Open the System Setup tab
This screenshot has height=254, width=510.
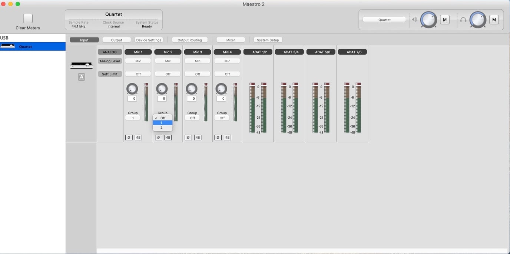[x=268, y=40]
